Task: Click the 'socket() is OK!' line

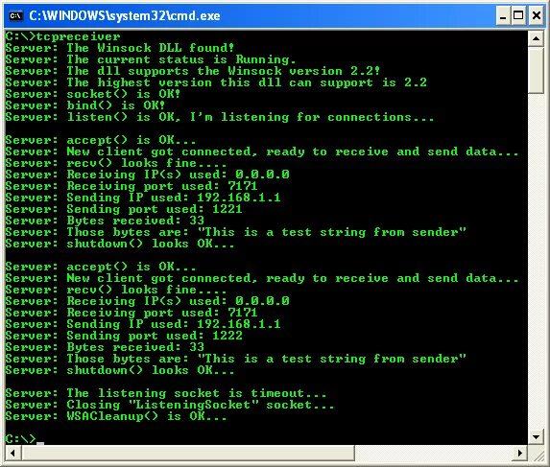Action: tap(93, 94)
